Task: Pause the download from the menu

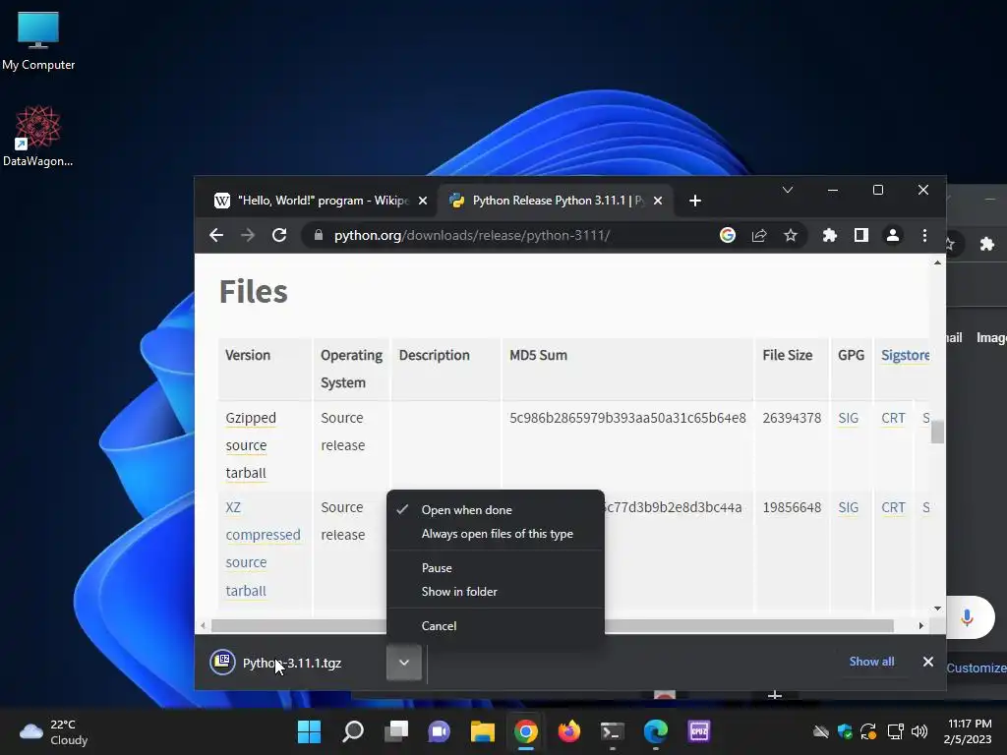Action: pyautogui.click(x=496, y=568)
